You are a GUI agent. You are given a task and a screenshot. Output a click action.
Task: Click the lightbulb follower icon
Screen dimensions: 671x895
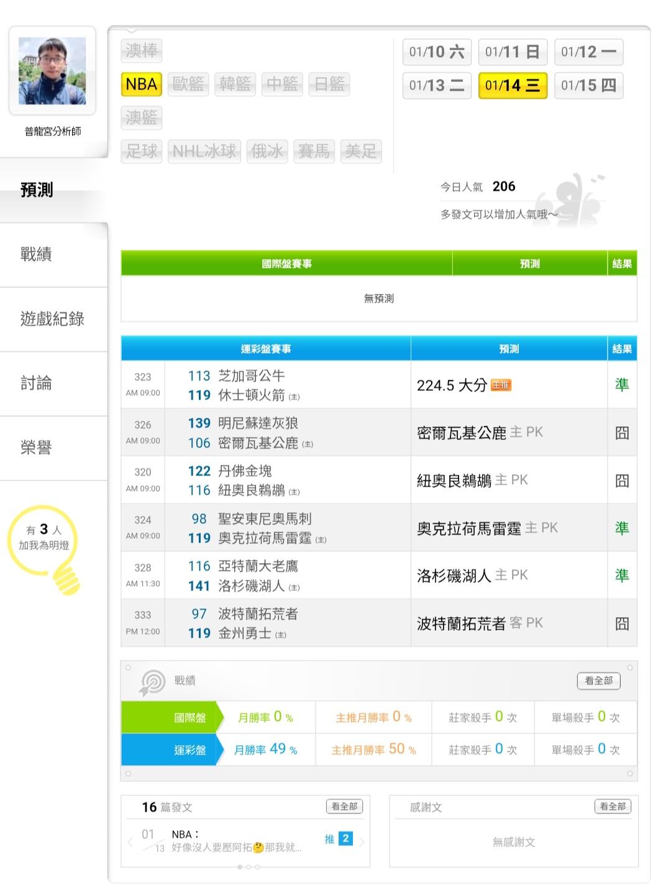click(x=45, y=547)
